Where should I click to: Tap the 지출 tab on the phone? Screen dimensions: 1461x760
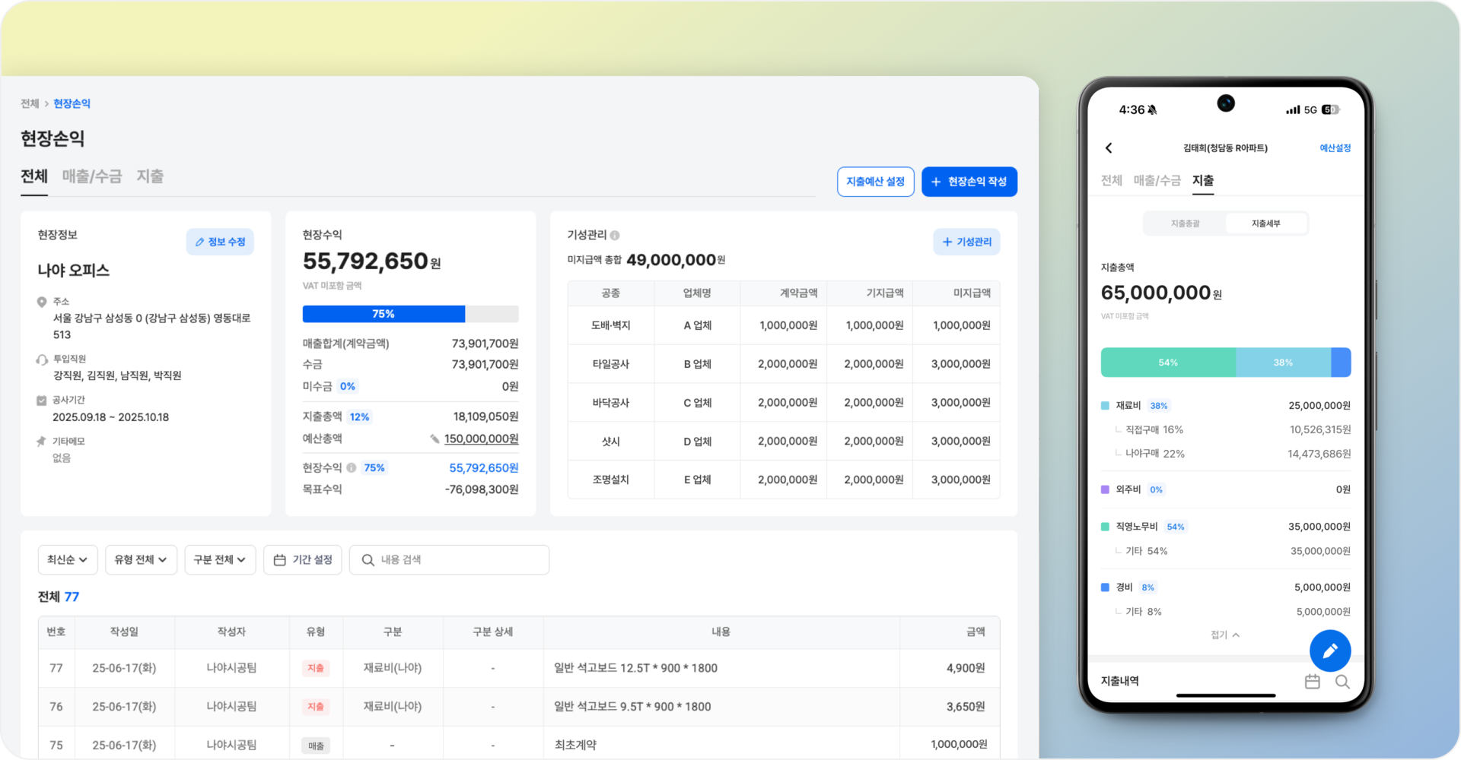point(1203,180)
